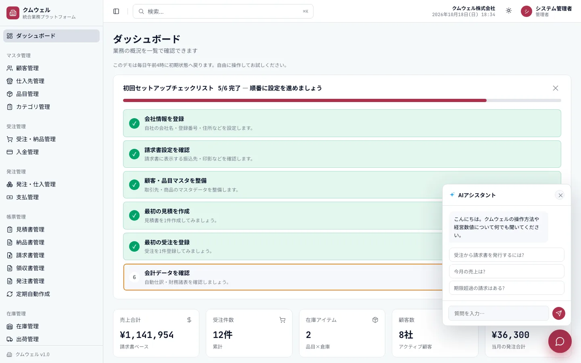Image resolution: width=581 pixels, height=363 pixels.
Task: Open the システム管理者 user avatar
Action: click(527, 11)
